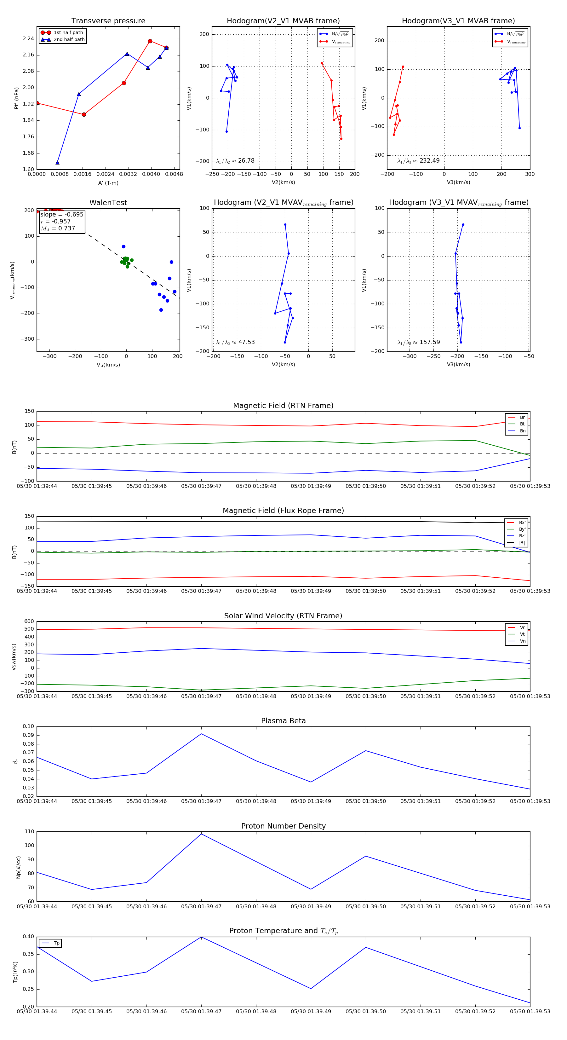Click the 'slope = -0.695' annotation

(62, 214)
